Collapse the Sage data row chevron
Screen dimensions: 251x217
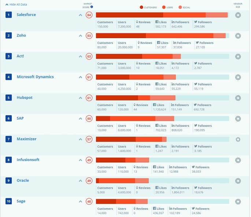click(x=81, y=202)
